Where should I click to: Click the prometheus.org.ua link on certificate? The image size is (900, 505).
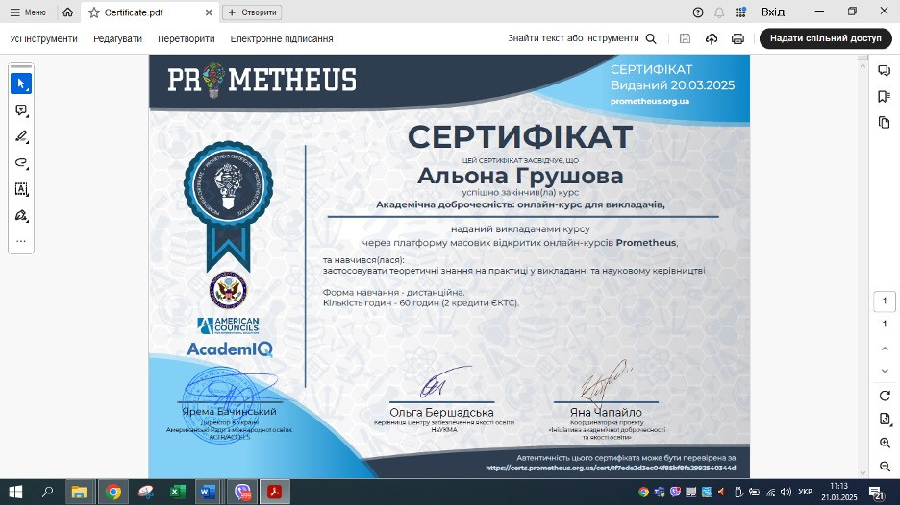tap(650, 101)
